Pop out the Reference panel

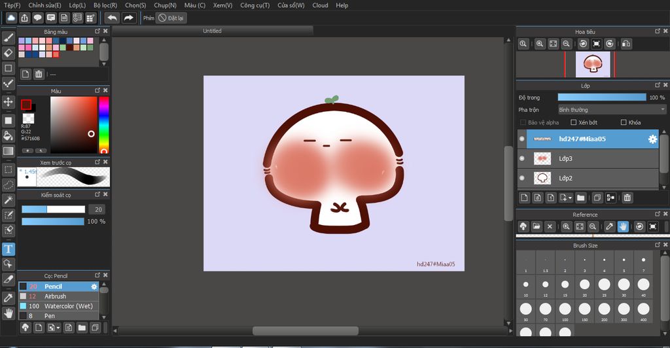658,214
